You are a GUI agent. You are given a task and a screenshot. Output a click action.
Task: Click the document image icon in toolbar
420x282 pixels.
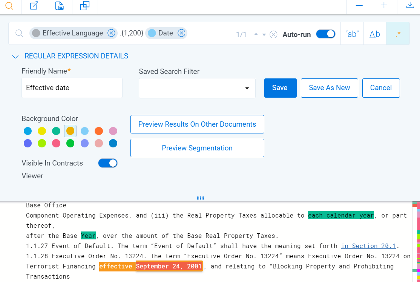[60, 6]
